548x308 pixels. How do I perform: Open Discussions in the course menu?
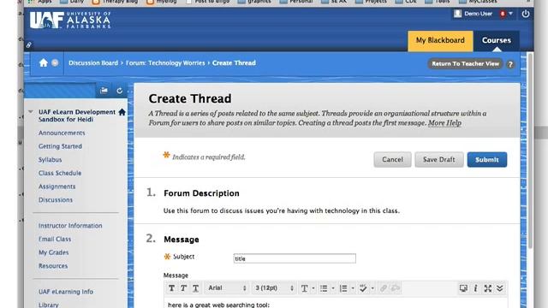[x=56, y=199]
